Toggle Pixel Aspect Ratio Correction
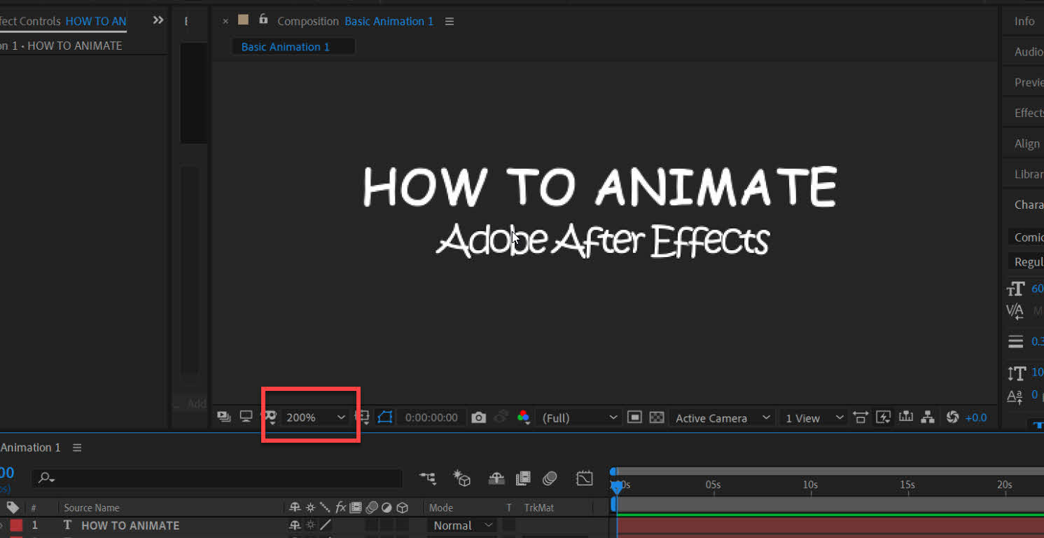This screenshot has height=538, width=1044. pos(861,417)
